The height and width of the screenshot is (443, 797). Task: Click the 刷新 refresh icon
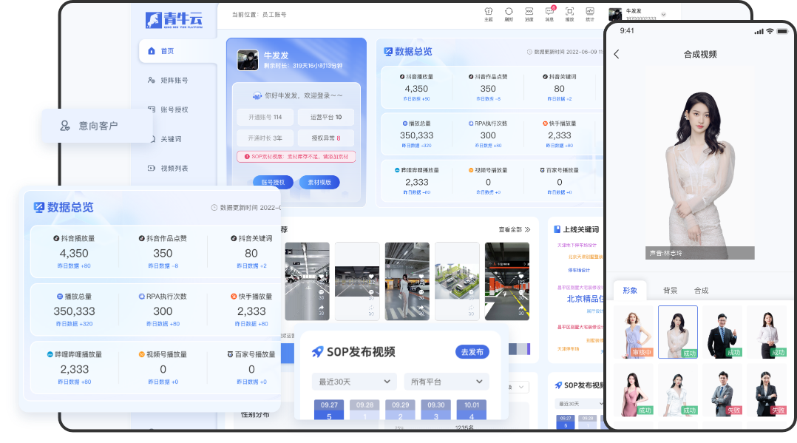509,13
